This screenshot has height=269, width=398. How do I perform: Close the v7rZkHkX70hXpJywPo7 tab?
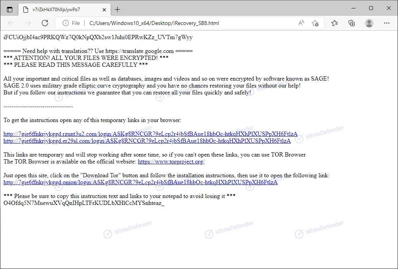pyautogui.click(x=103, y=9)
